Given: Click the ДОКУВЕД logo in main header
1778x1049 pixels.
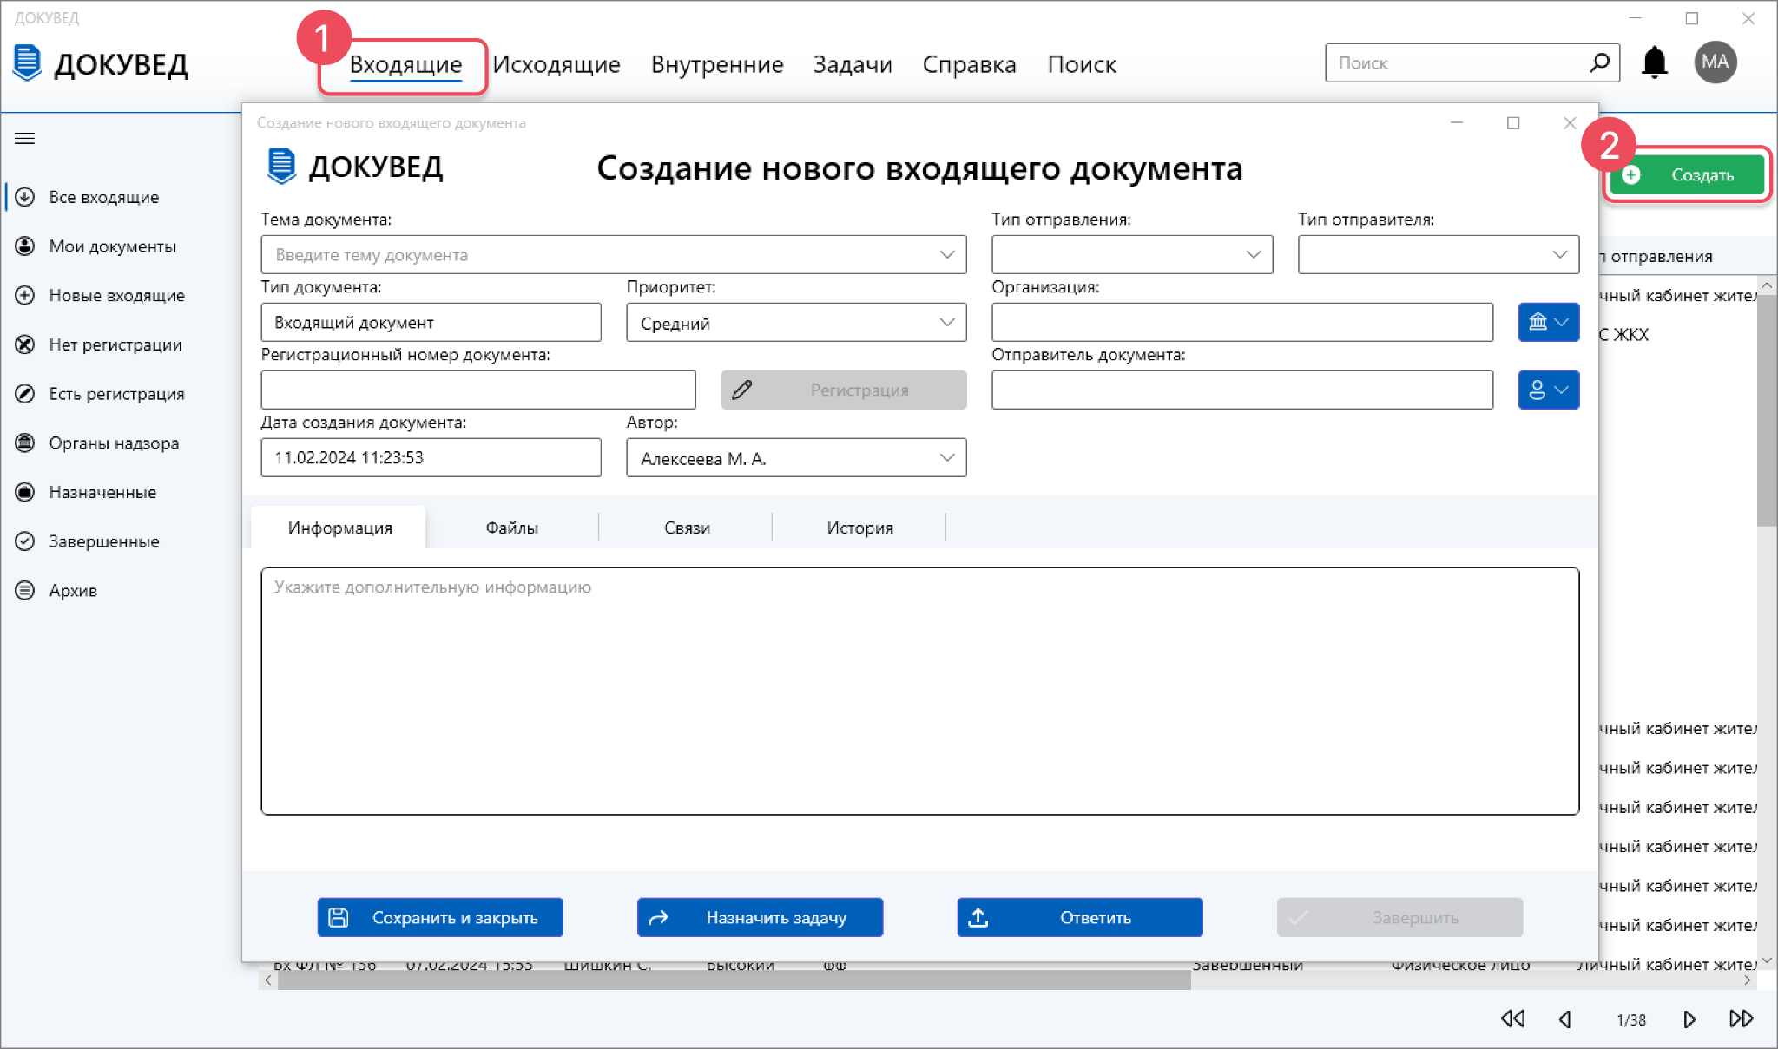Looking at the screenshot, I should (101, 64).
